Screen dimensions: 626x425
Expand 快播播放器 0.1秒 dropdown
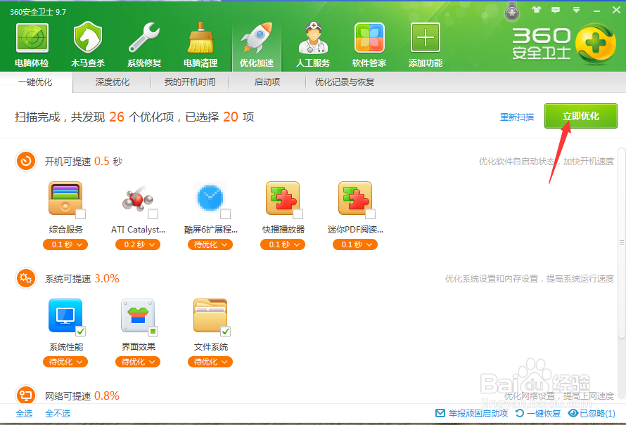(x=283, y=244)
